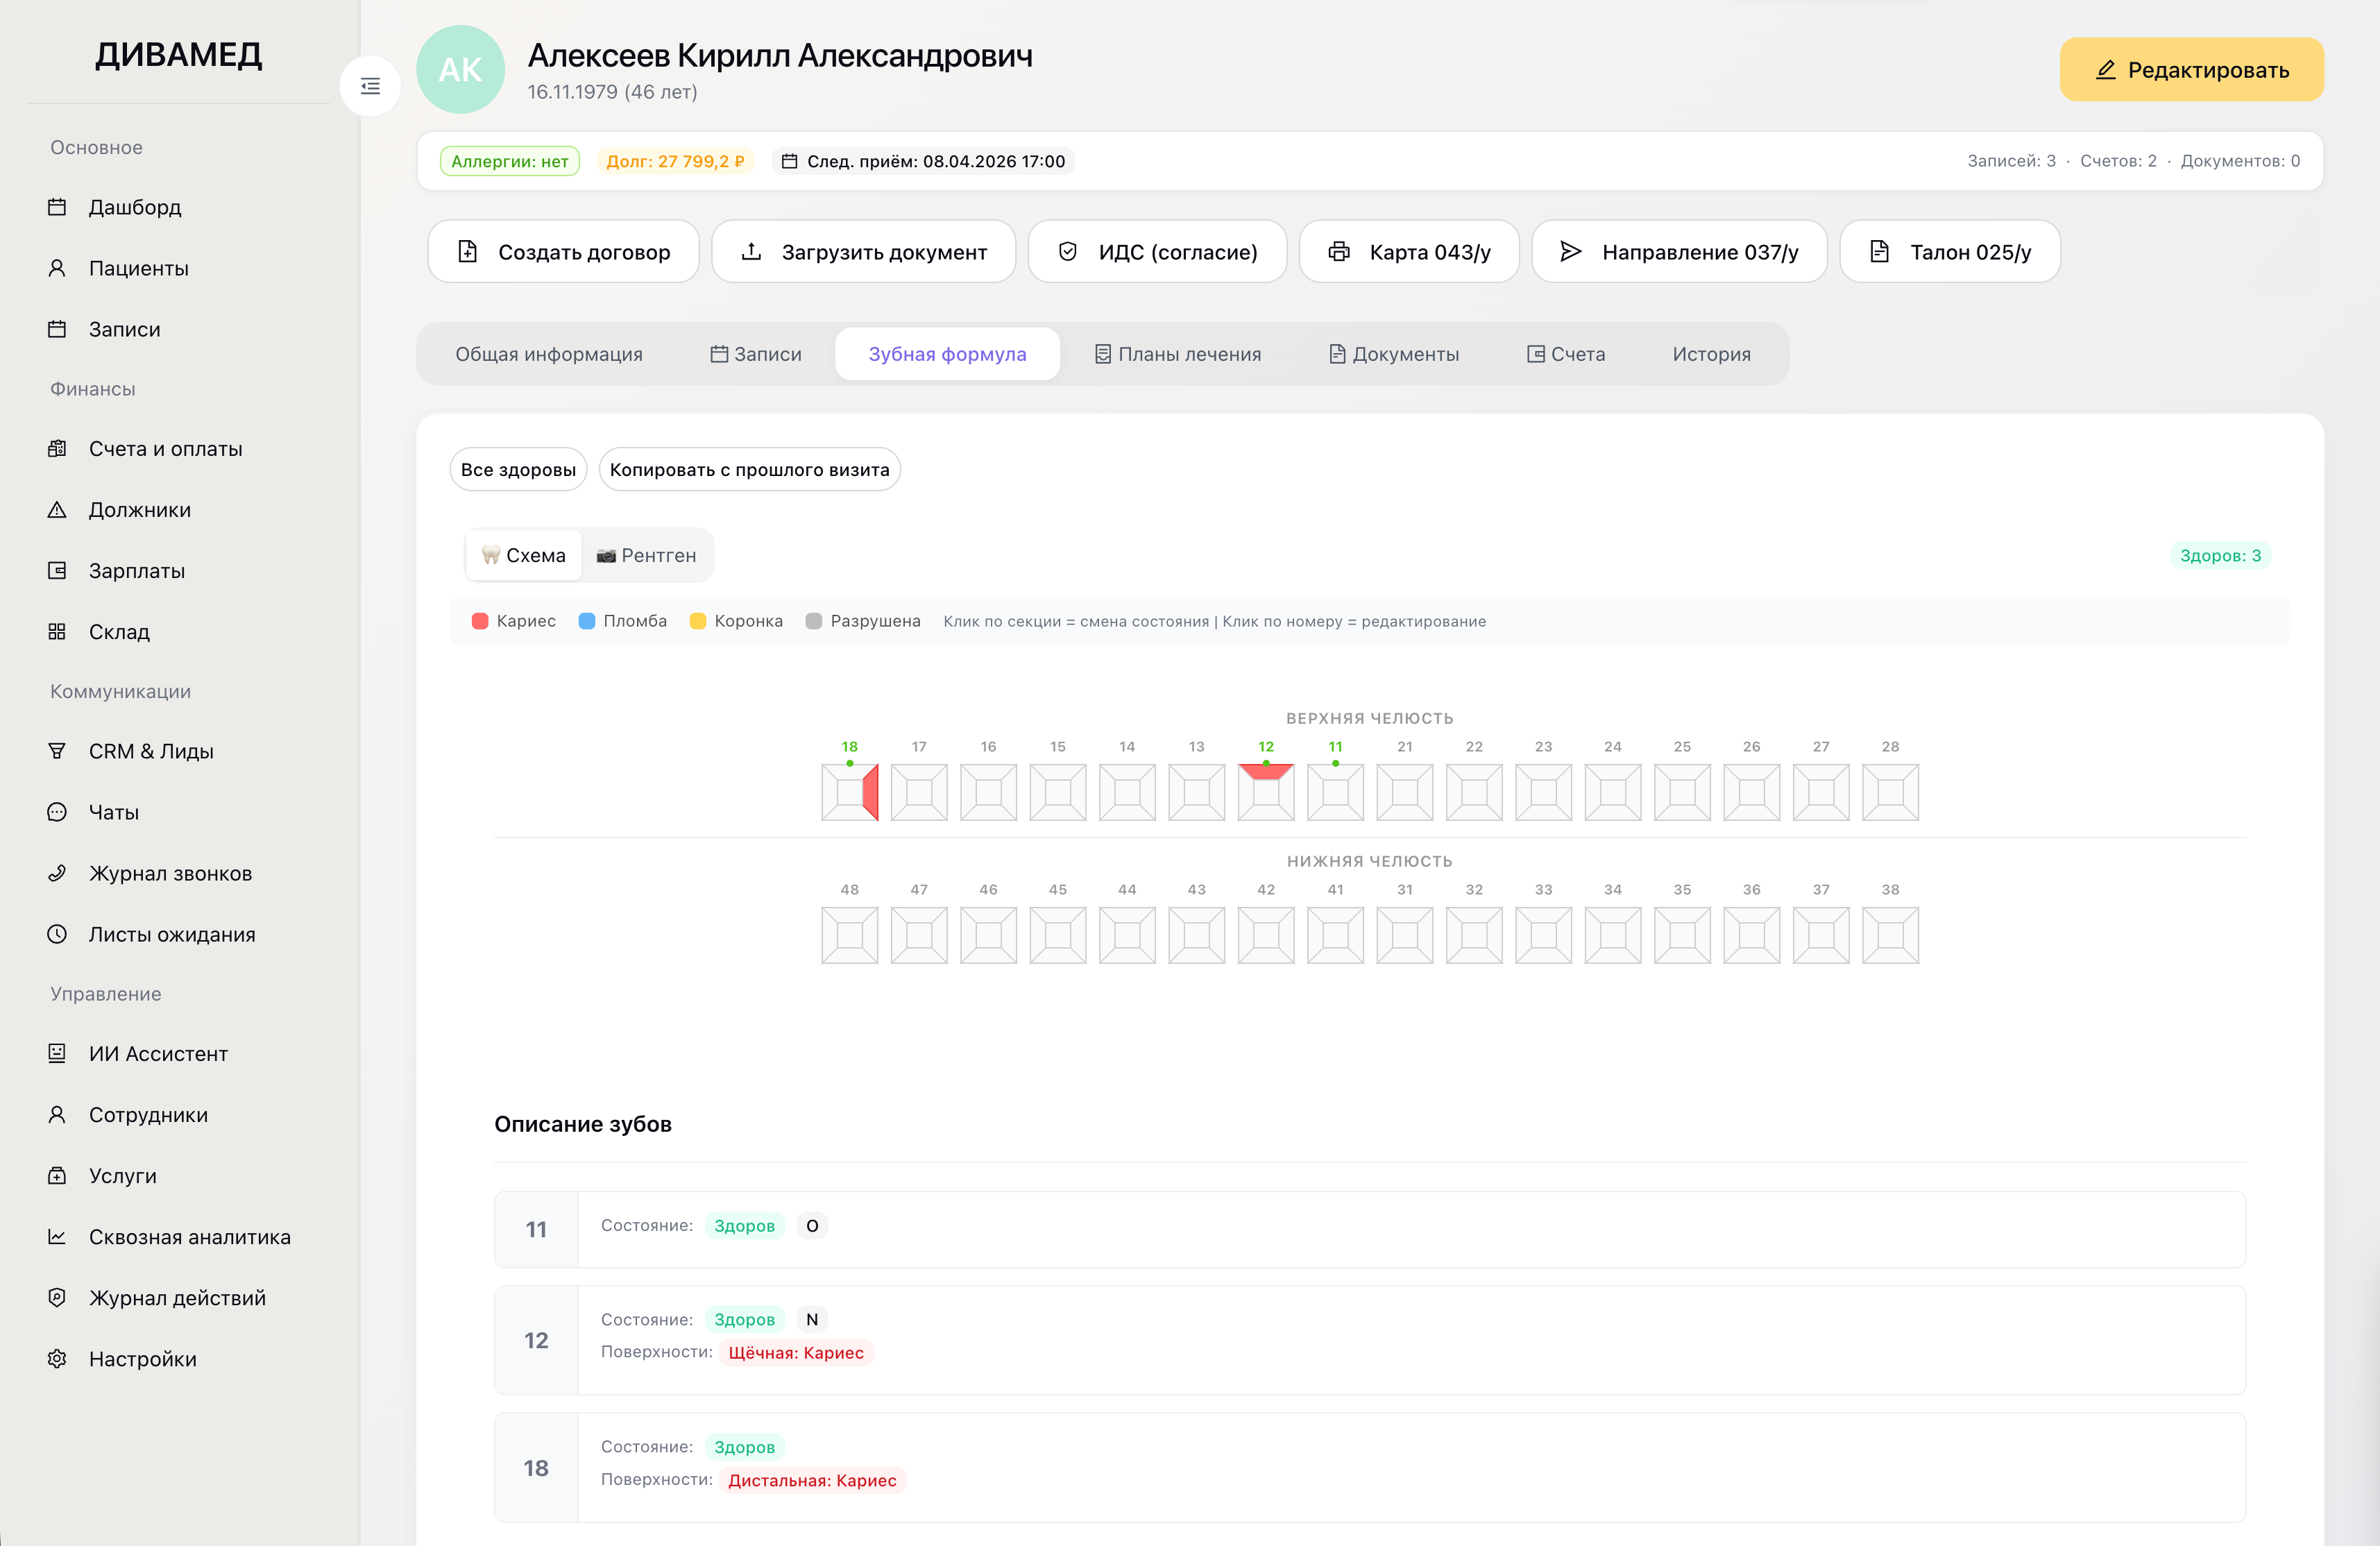2380x1546 pixels.
Task: Click Загрузить документ
Action: pyautogui.click(x=864, y=252)
